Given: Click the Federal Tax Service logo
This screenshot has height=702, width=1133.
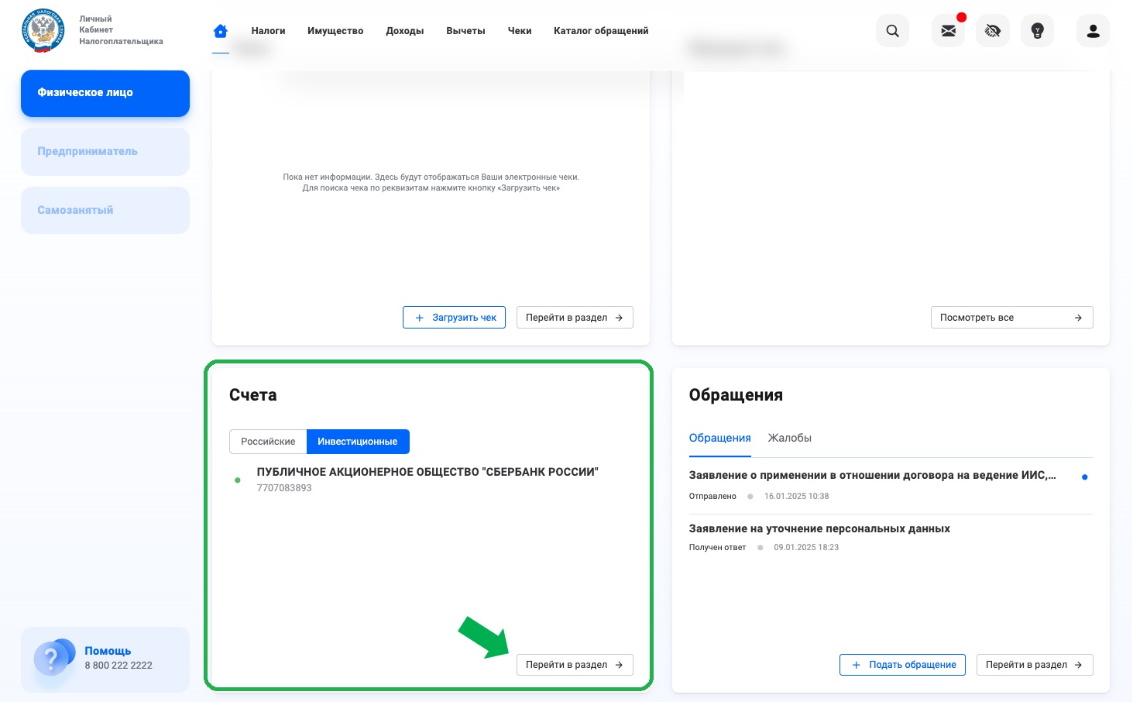Looking at the screenshot, I should coord(43,30).
